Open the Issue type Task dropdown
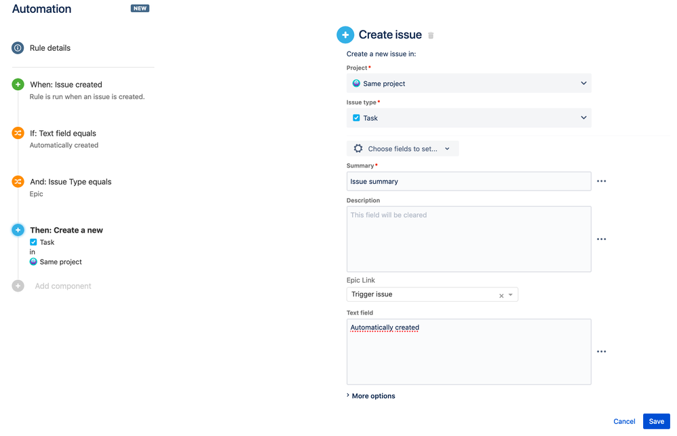The height and width of the screenshot is (436, 677). pos(469,118)
